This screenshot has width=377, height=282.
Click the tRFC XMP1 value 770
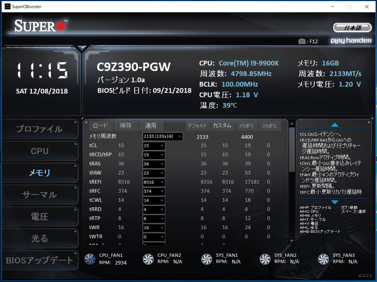pyautogui.click(x=249, y=191)
